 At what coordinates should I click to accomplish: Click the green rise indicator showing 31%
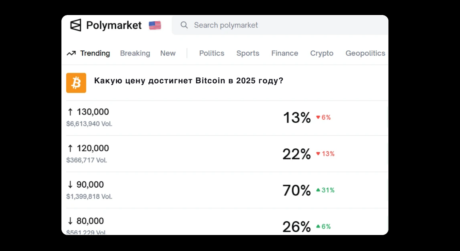click(325, 190)
